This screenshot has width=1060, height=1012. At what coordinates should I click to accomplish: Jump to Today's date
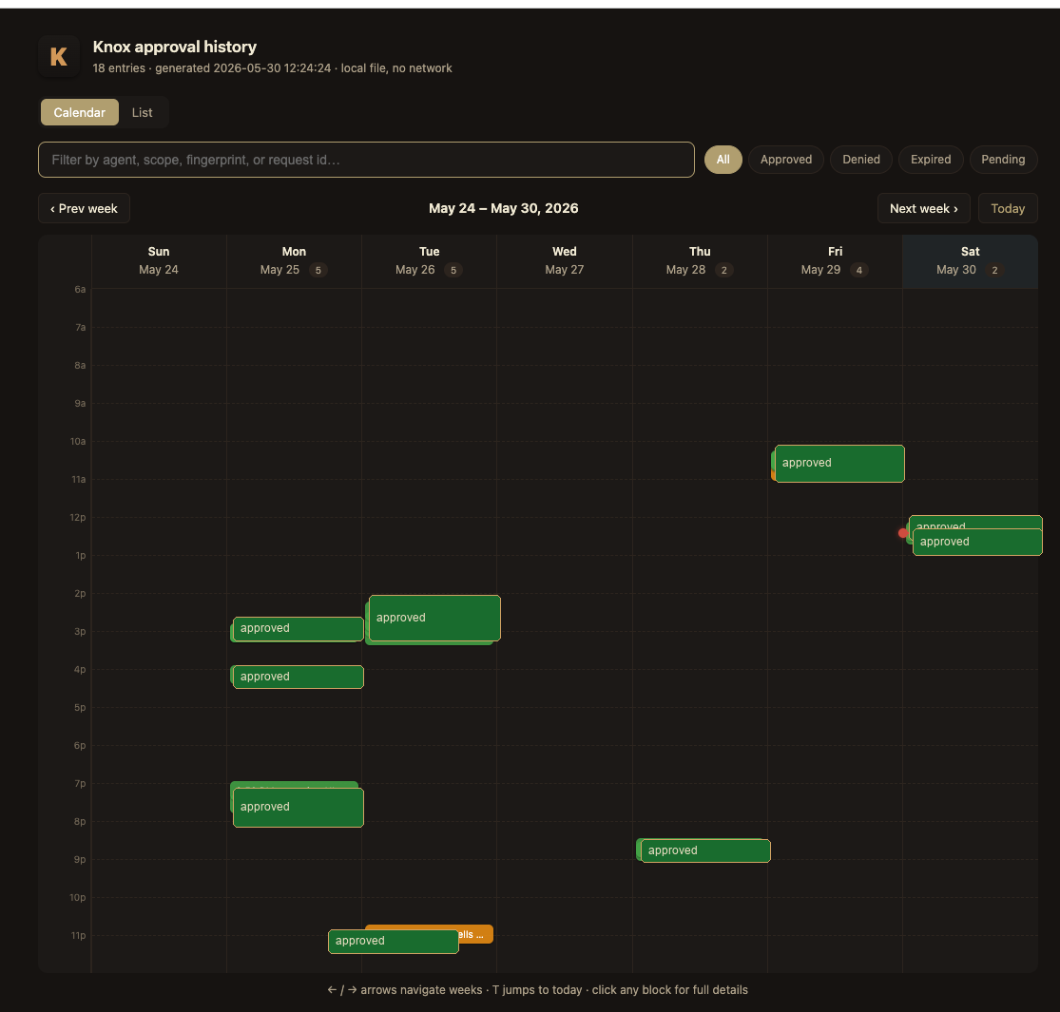pos(1008,208)
